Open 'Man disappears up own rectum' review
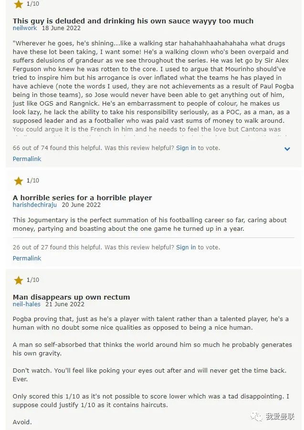 click(x=71, y=297)
